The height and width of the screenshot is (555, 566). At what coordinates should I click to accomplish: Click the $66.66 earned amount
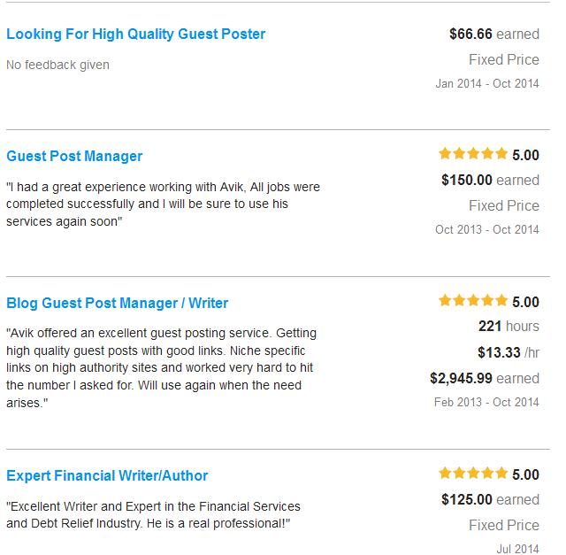(493, 35)
